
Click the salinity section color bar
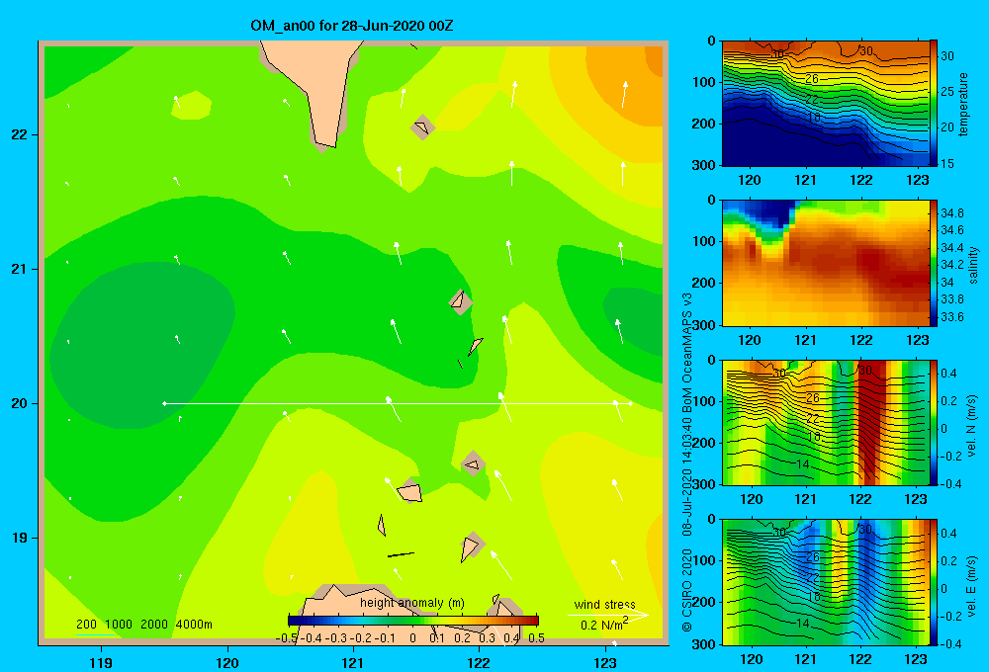pos(934,263)
